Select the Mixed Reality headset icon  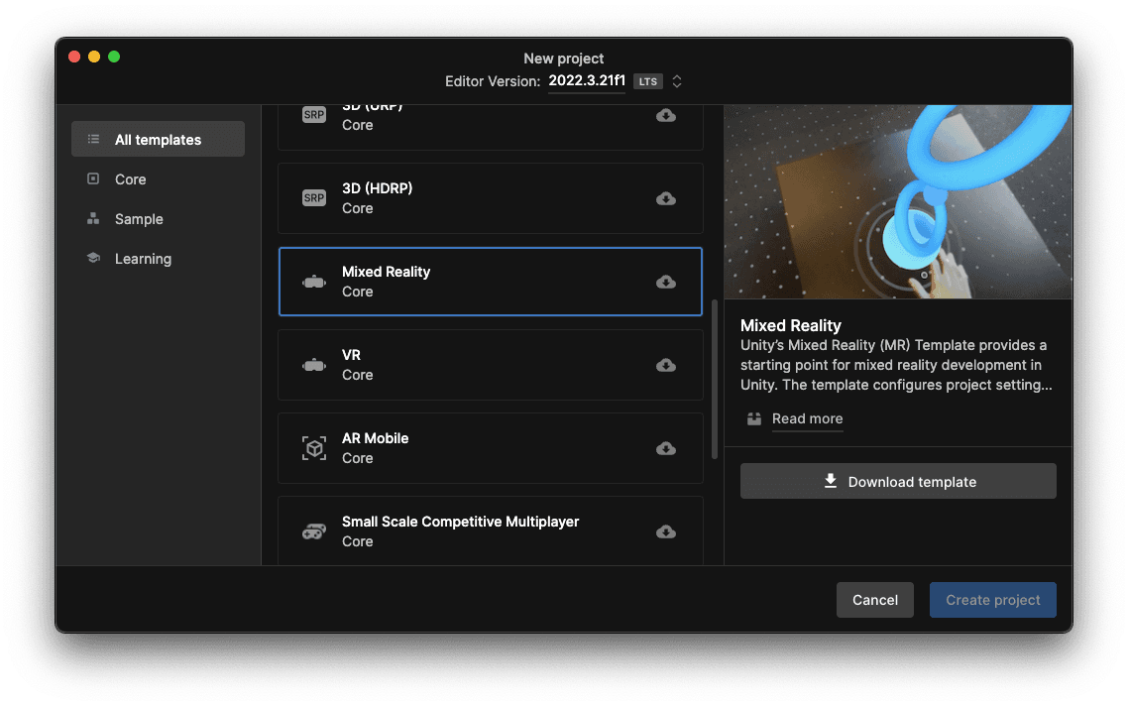pos(314,282)
